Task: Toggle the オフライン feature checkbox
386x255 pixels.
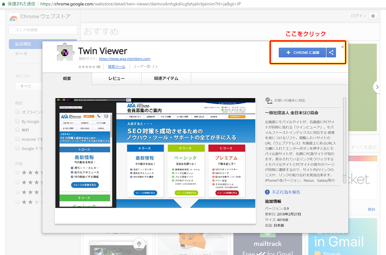Action: 17,112
